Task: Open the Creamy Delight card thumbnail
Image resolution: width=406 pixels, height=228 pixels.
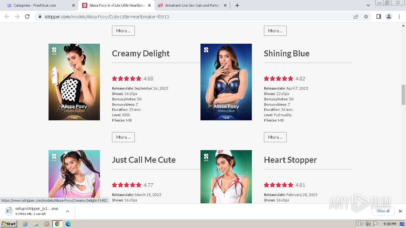Action: [74, 82]
